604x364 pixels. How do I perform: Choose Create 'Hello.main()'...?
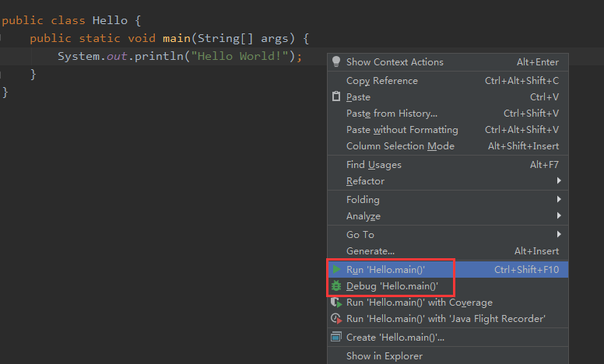pyautogui.click(x=448, y=337)
